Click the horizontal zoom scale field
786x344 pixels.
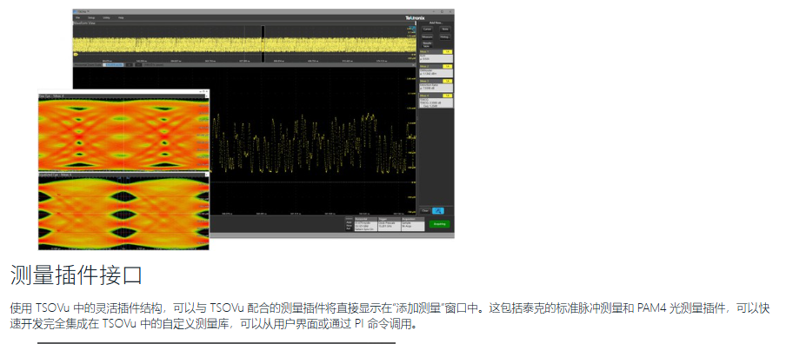click(112, 64)
